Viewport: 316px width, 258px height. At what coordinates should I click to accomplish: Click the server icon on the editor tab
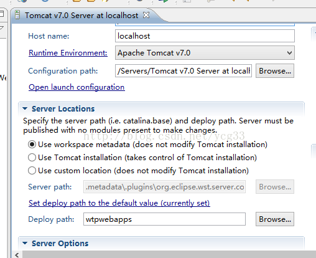17,15
